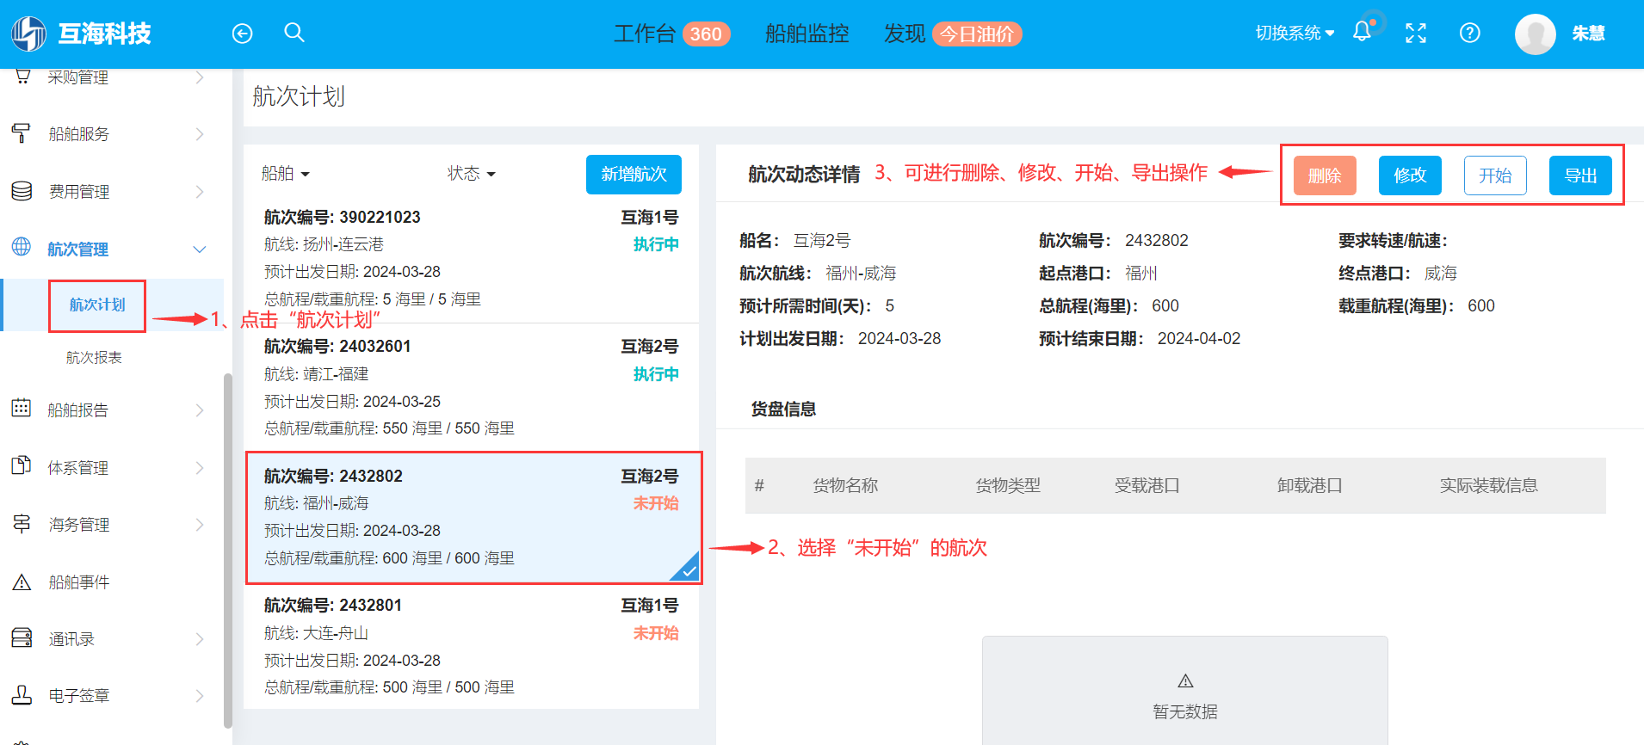Click the 暂无数据 warning icon
Image resolution: width=1644 pixels, height=745 pixels.
(1185, 681)
